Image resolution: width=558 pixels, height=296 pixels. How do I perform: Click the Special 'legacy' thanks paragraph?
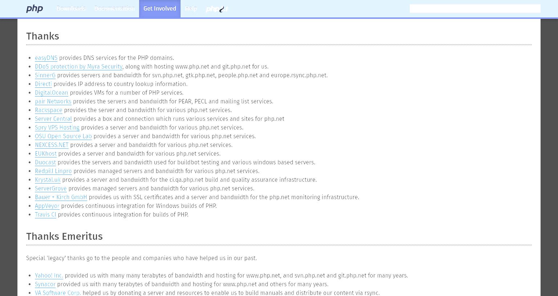click(x=141, y=258)
